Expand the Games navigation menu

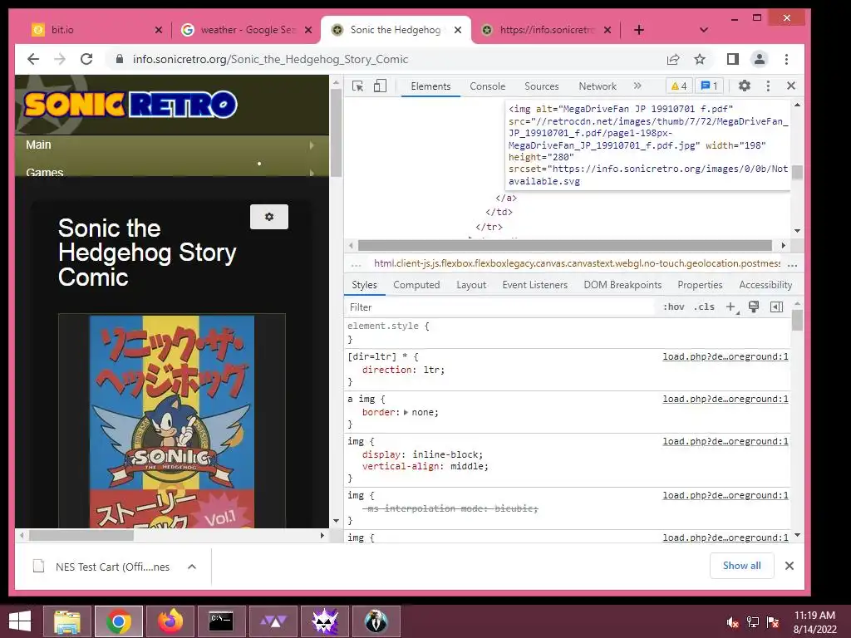point(171,172)
